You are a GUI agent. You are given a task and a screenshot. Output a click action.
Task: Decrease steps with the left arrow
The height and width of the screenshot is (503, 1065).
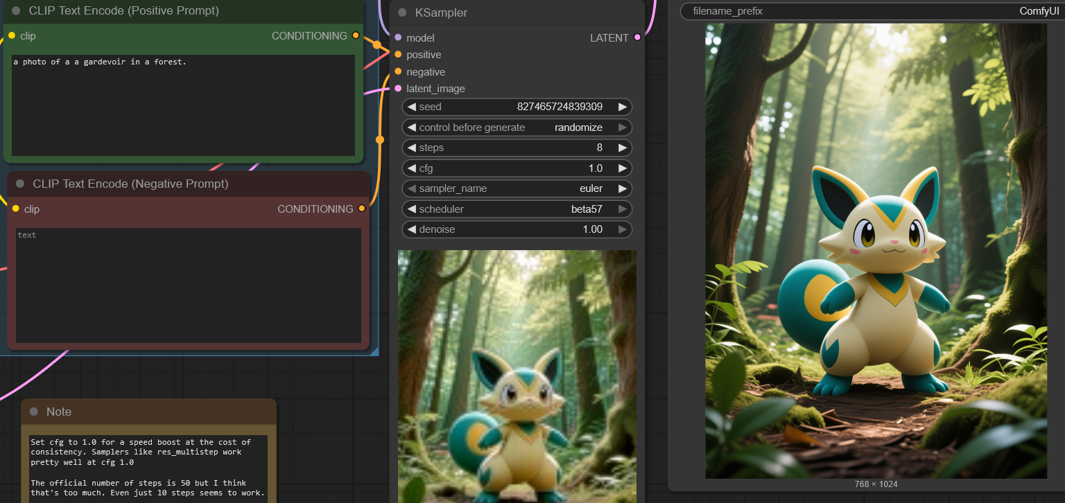[x=411, y=148]
